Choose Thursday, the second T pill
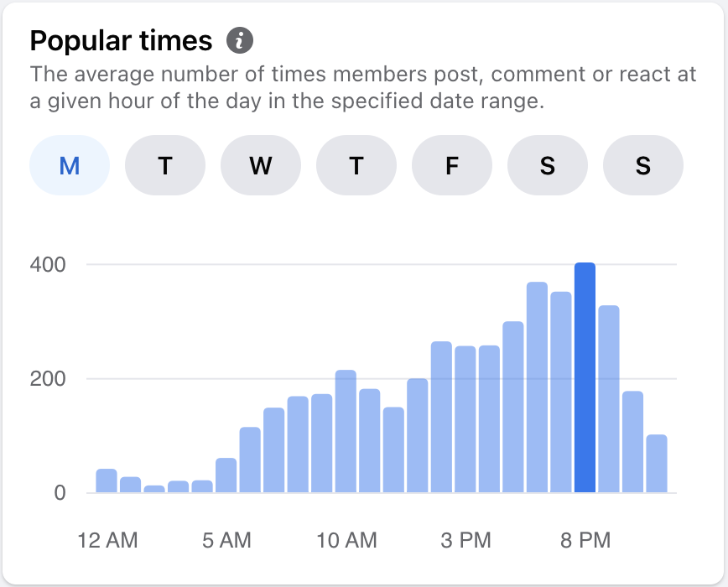 pos(356,165)
